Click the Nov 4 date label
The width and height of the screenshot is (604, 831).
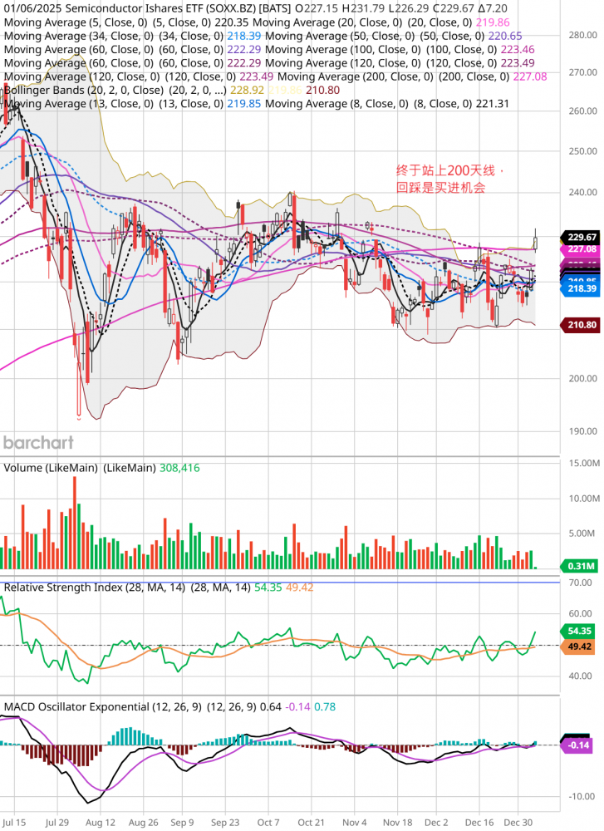[355, 823]
